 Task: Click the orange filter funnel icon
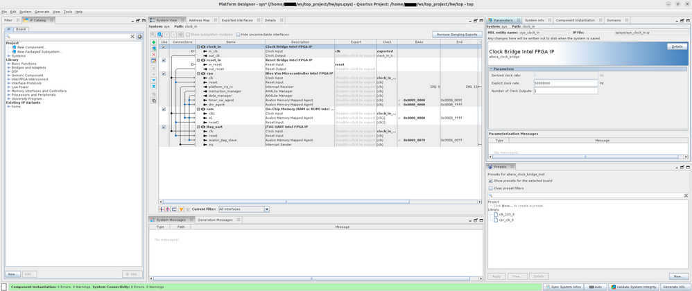[x=181, y=209]
